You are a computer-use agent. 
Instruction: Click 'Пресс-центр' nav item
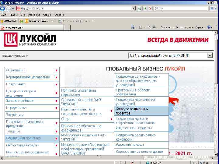click(x=32, y=84)
